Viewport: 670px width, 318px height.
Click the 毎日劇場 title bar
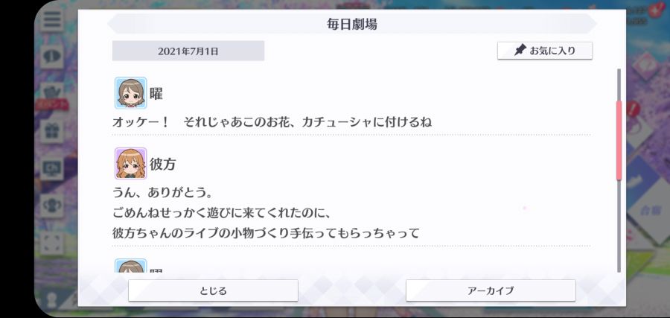pyautogui.click(x=351, y=24)
